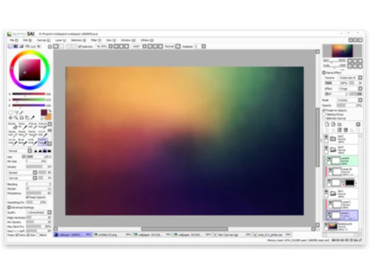Click the canvas horizontal scrollbar
The image size is (370, 278).
(x=184, y=229)
